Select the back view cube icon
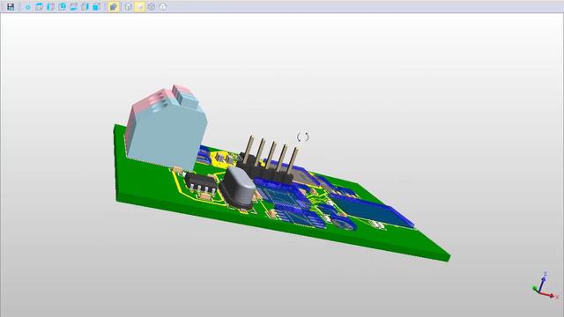Viewport: 564px width, 317px height. coord(96,6)
